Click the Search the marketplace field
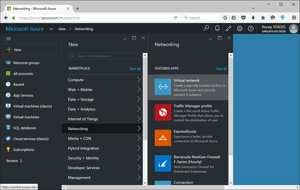This screenshot has width=300, height=190. (104, 56)
